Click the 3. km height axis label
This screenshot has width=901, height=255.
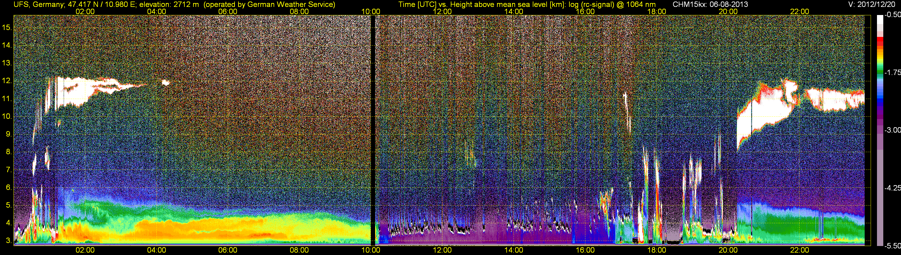pos(8,241)
